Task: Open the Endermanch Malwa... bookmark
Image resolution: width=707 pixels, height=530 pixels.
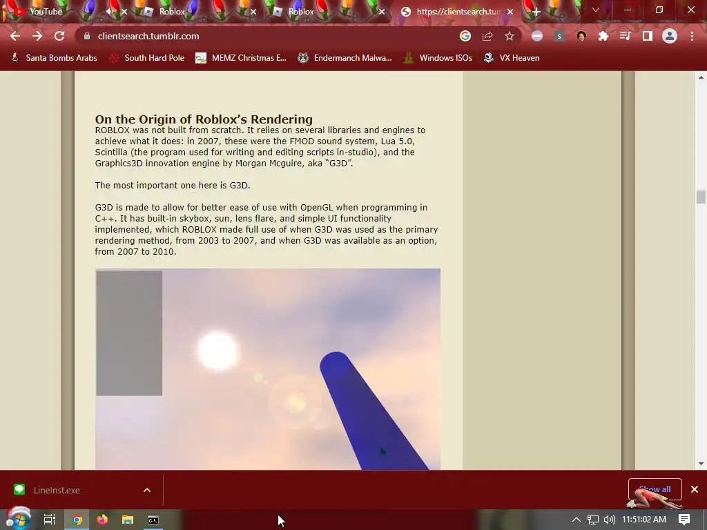Action: 345,58
